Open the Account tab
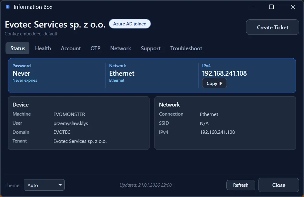This screenshot has width=304, height=197. coord(71,48)
